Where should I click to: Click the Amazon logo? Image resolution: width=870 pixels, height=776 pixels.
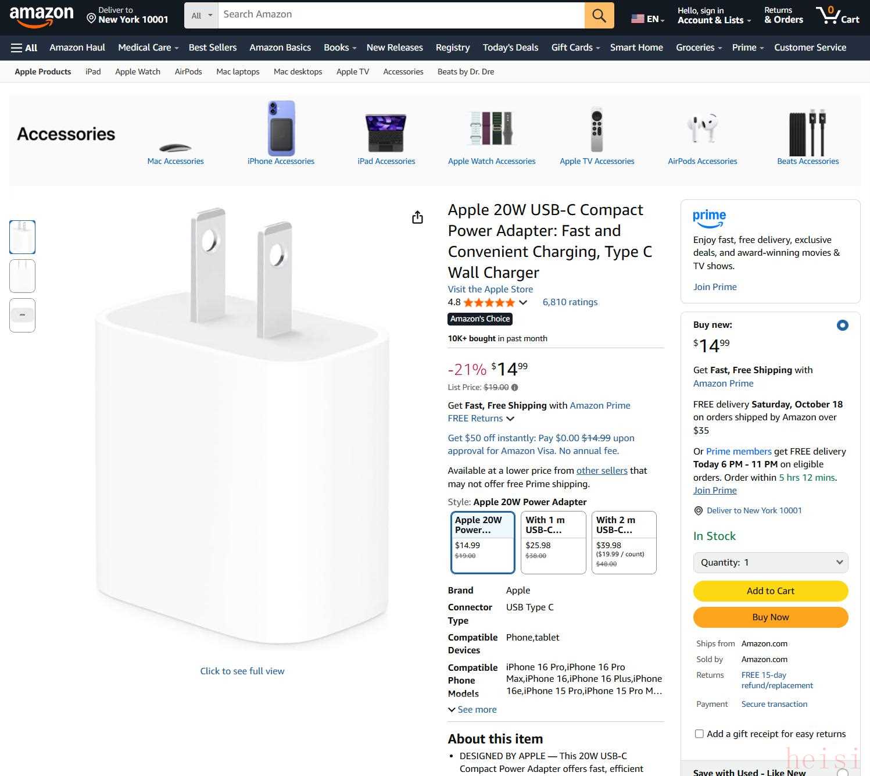click(42, 16)
